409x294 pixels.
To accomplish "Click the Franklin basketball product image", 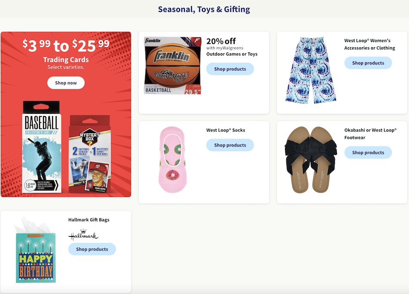I will coord(173,65).
